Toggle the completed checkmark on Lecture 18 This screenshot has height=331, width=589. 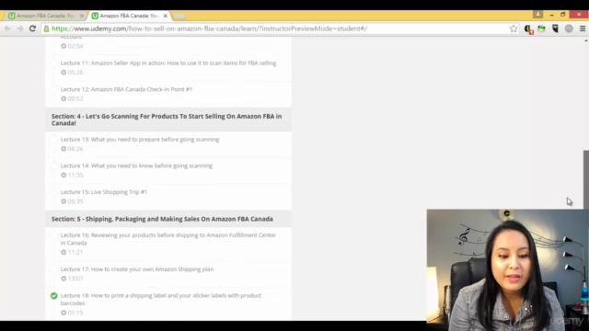53,296
